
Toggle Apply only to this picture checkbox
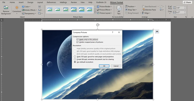[x=78, y=39]
